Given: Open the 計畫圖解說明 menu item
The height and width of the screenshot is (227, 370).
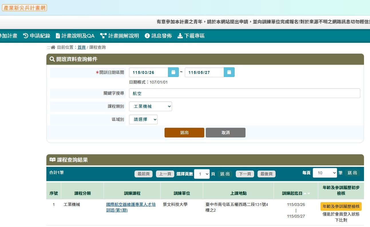Looking at the screenshot, I should point(120,36).
